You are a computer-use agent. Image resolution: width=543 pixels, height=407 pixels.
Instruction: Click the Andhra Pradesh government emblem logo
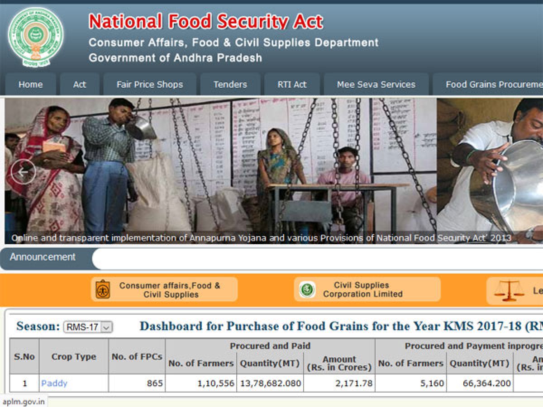pyautogui.click(x=36, y=37)
